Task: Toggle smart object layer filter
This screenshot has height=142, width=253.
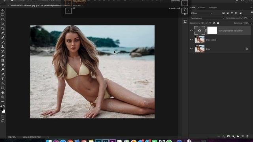Action: click(241, 13)
